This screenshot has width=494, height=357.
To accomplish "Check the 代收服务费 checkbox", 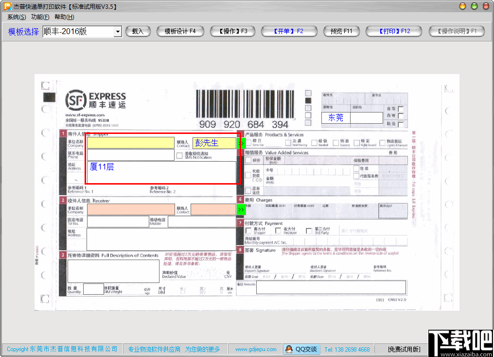I will tap(356, 176).
